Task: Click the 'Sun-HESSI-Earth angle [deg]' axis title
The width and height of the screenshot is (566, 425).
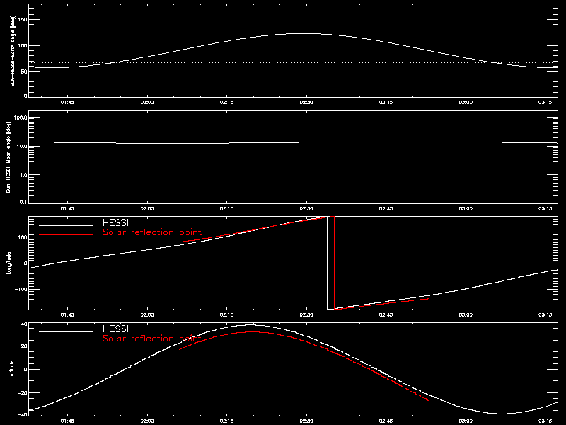Action: pos(13,50)
